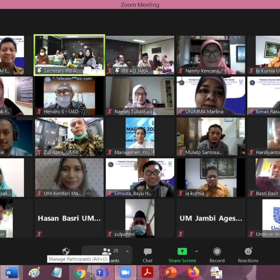This screenshot has height=280, width=280.
Task: Click the Hasan Basri UM name tile
Action: (69, 219)
